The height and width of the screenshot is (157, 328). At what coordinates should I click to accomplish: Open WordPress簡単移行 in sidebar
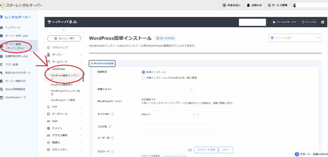point(61,85)
